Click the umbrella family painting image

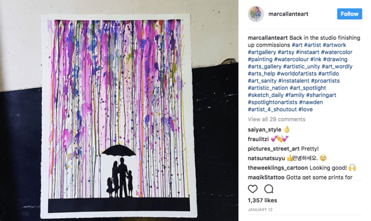[x=119, y=116]
